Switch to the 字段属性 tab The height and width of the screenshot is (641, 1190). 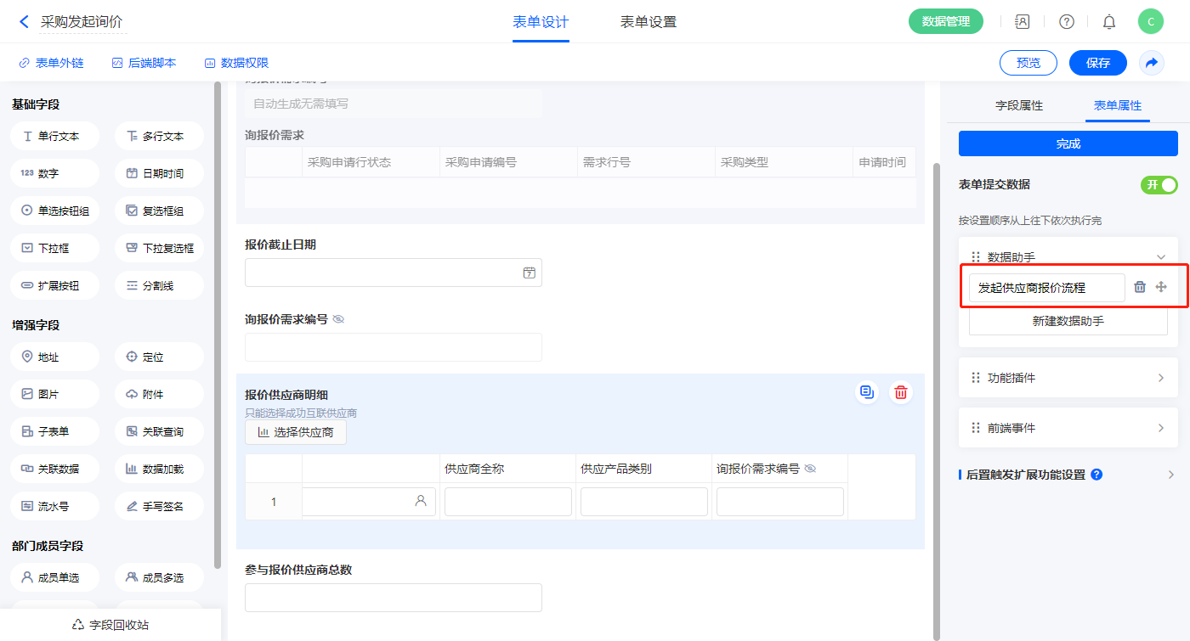click(1018, 106)
